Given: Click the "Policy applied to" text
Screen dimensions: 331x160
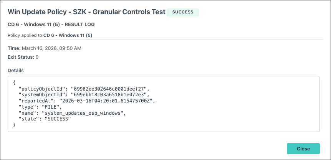Looking at the screenshot, I should [25, 35].
